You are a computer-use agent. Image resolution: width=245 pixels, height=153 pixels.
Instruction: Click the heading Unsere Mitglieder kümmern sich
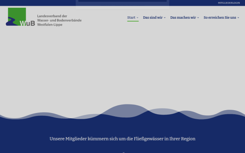click(x=122, y=139)
